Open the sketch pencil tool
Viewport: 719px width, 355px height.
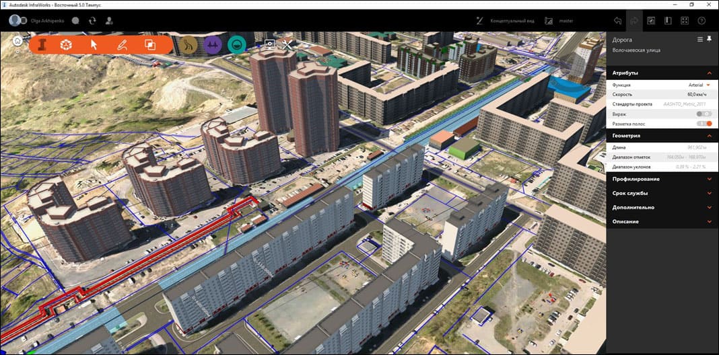click(x=122, y=45)
